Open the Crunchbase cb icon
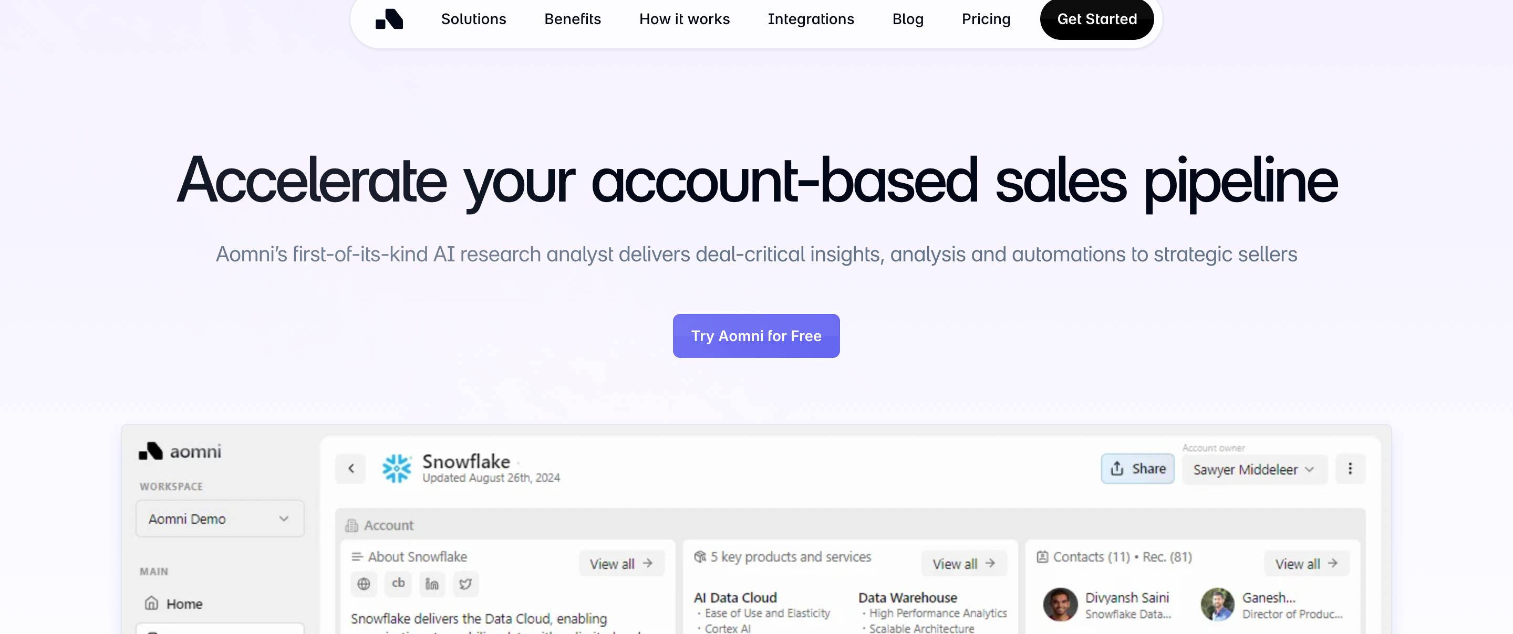The image size is (1513, 634). (x=398, y=584)
